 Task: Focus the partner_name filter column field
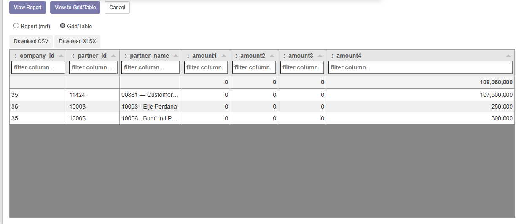[151, 67]
